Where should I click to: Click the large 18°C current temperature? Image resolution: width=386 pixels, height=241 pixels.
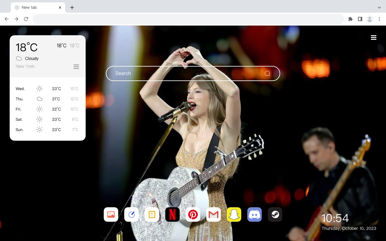coord(27,47)
